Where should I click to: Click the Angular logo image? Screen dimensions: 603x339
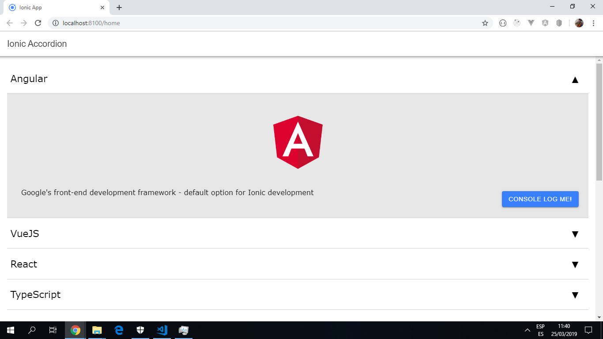point(298,142)
